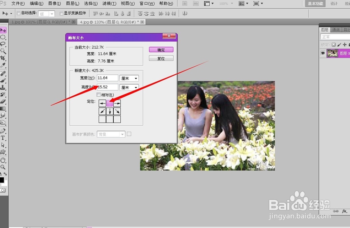Click lock image pixels brush icon
The height and width of the screenshot is (228, 350).
(x=339, y=45)
